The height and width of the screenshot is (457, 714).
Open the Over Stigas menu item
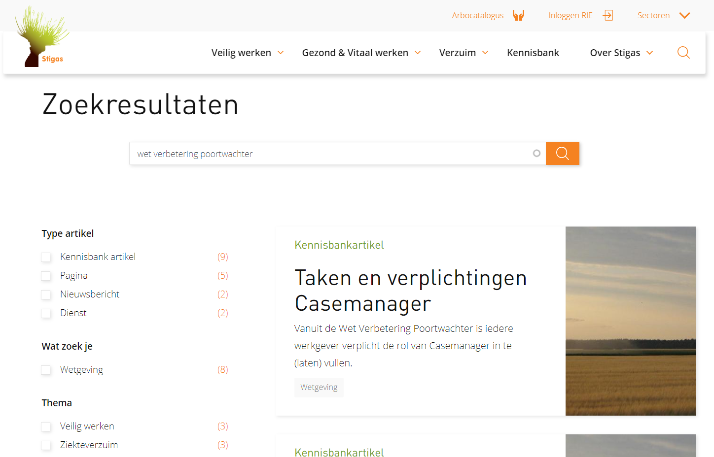[615, 53]
